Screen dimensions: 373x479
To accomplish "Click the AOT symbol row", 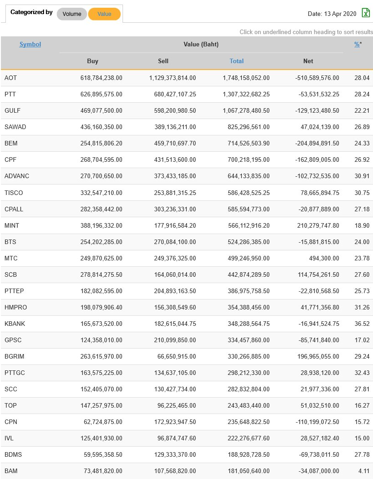I will pyautogui.click(x=10, y=78).
